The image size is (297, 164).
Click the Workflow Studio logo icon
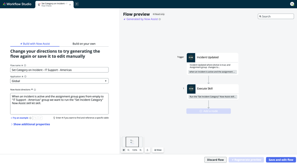[x=4, y=4]
